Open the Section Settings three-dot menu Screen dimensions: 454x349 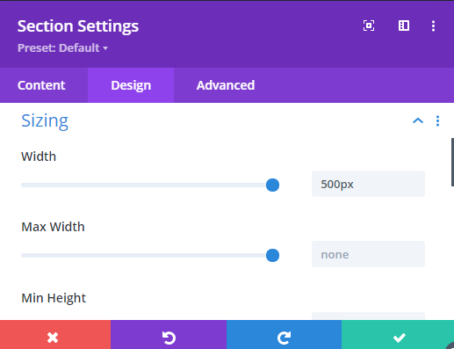433,25
